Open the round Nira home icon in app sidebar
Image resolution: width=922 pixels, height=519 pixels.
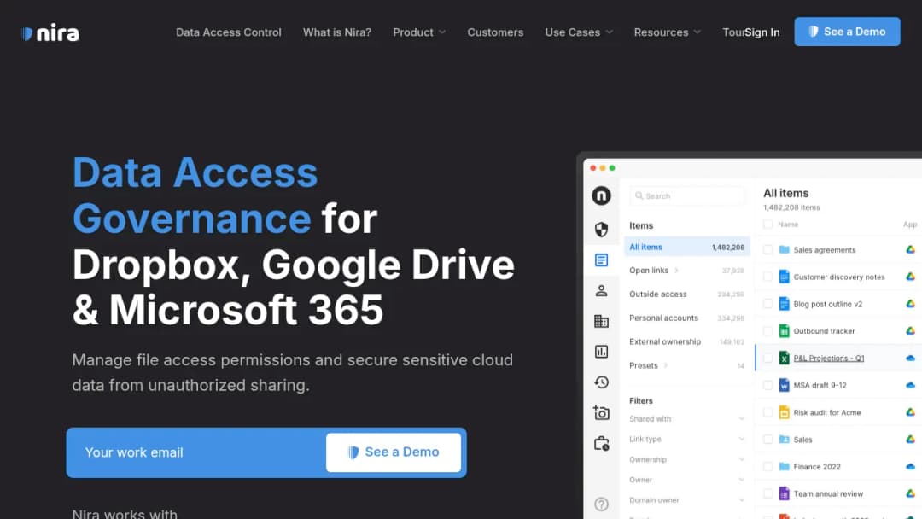point(601,195)
